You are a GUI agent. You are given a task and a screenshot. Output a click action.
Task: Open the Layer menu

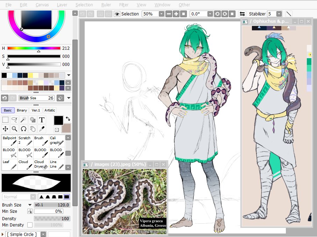tap(62, 5)
